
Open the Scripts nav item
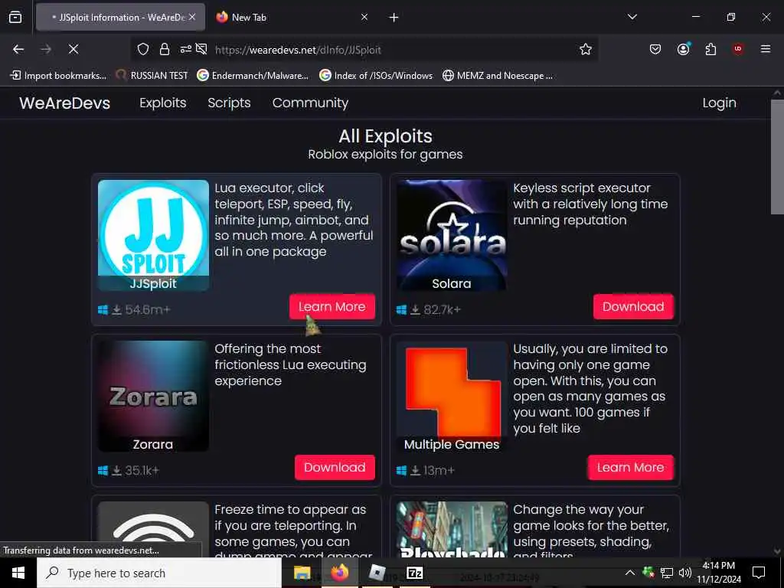click(229, 103)
